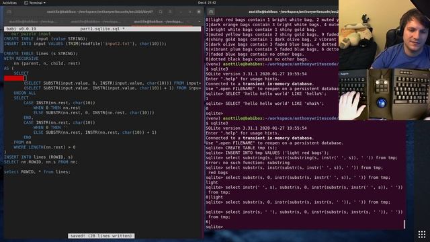The width and height of the screenshot is (430, 242).
Task: Switch to second tab in left terminal
Action: [96, 22]
